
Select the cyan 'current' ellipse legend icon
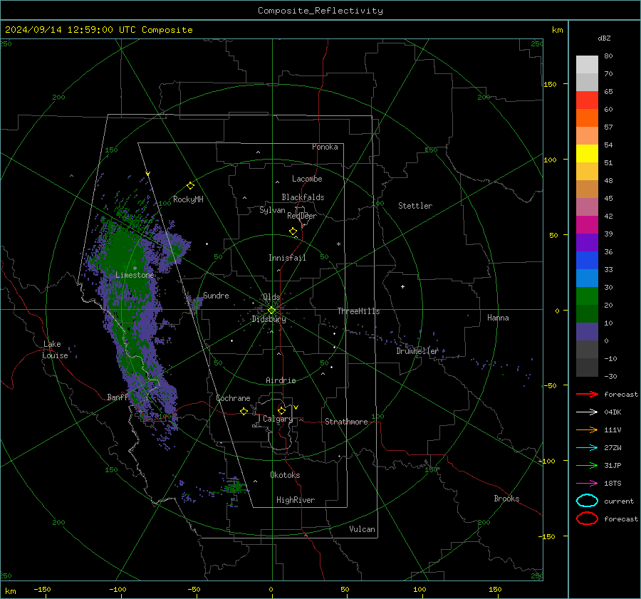587,501
